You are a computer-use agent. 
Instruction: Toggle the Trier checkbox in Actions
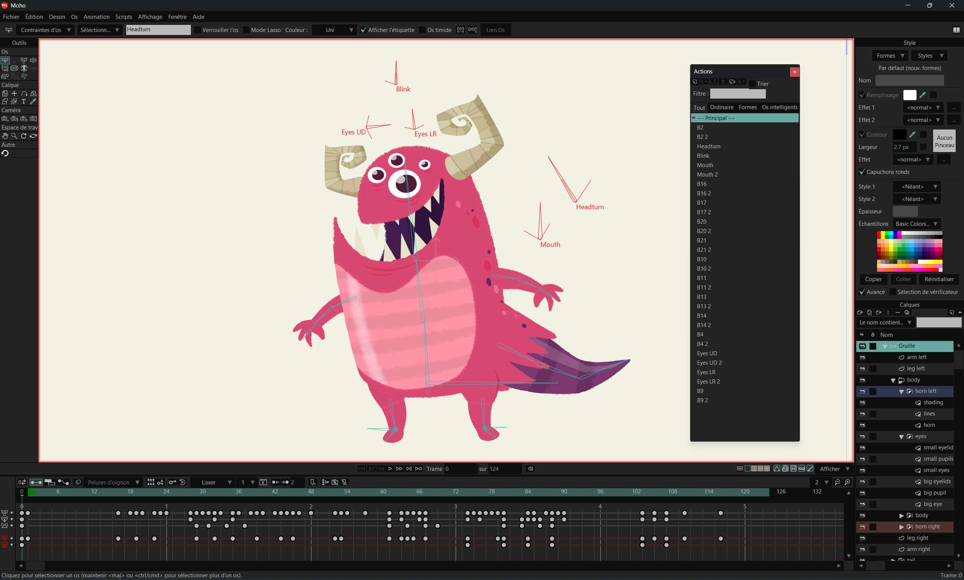pyautogui.click(x=752, y=84)
